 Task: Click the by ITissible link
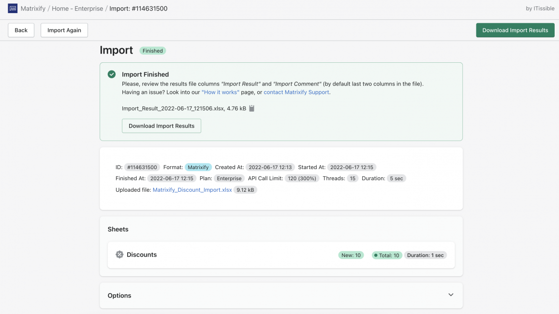click(540, 8)
